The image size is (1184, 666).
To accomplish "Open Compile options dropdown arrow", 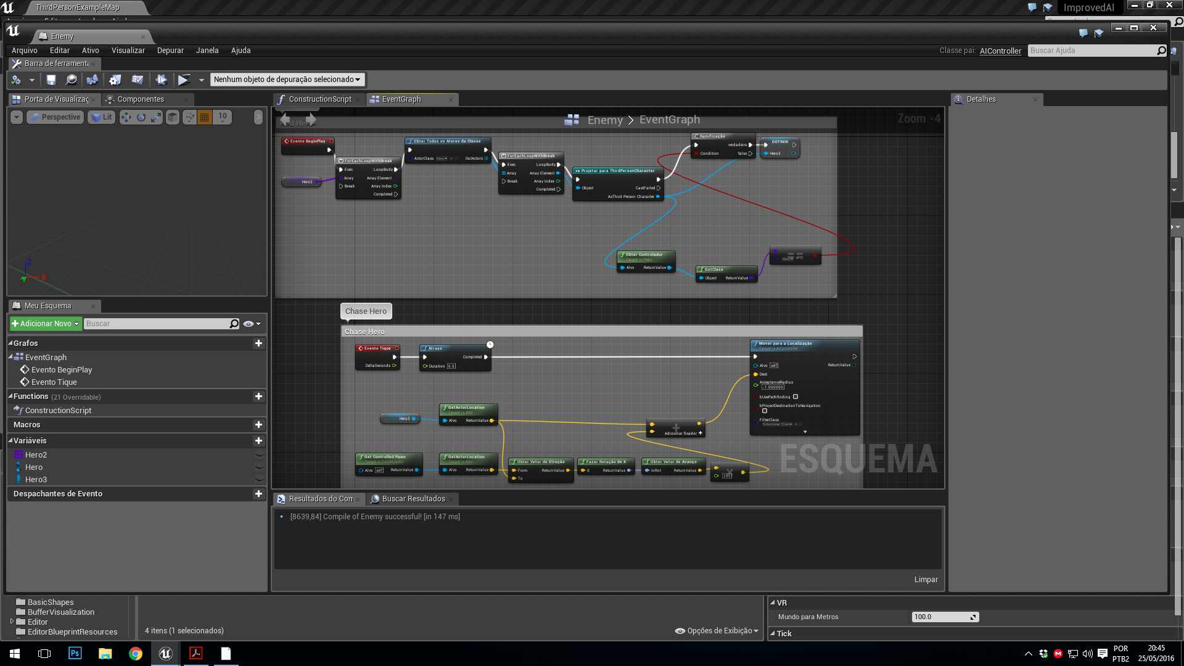I will tap(32, 80).
